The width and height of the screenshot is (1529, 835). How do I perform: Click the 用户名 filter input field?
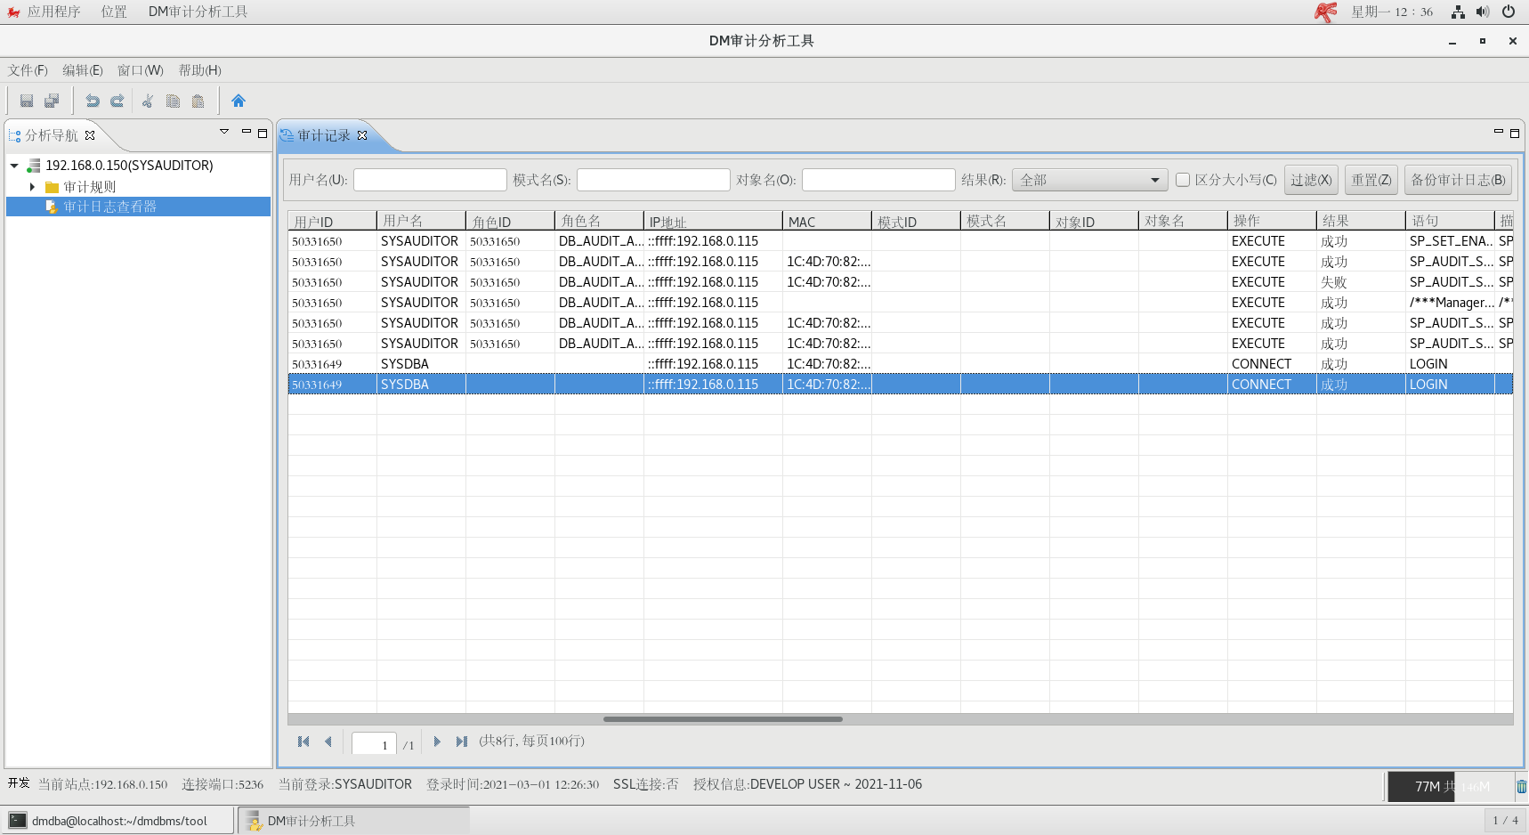(430, 180)
